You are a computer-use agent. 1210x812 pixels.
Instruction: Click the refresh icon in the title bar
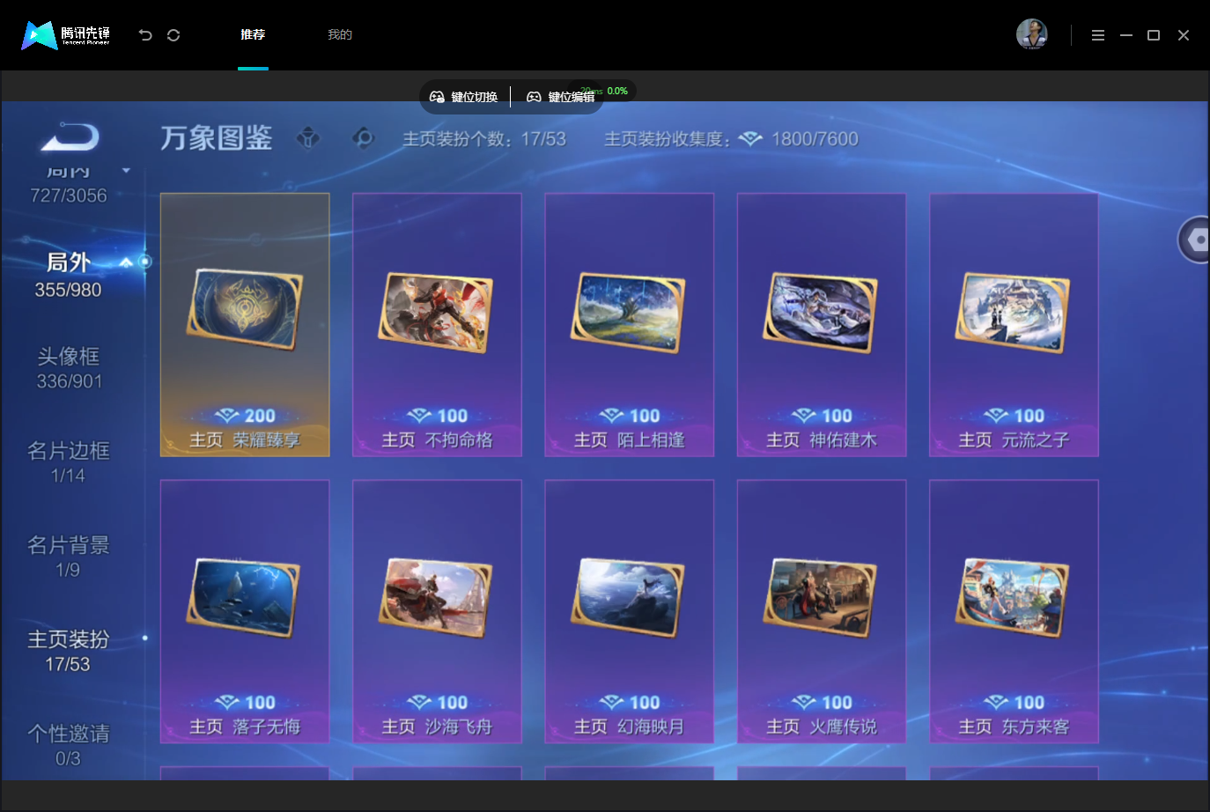[x=173, y=35]
